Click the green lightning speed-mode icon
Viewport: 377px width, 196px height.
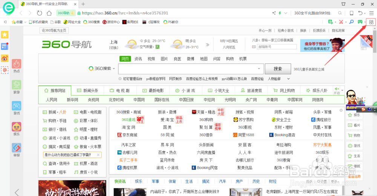(x=280, y=13)
